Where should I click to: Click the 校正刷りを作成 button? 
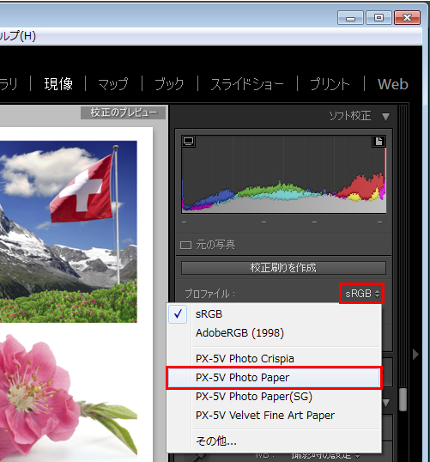(x=283, y=268)
